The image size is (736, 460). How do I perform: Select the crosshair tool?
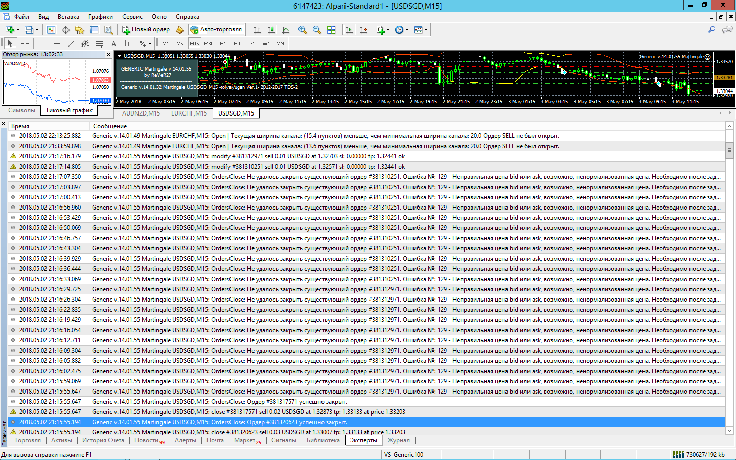(25, 44)
